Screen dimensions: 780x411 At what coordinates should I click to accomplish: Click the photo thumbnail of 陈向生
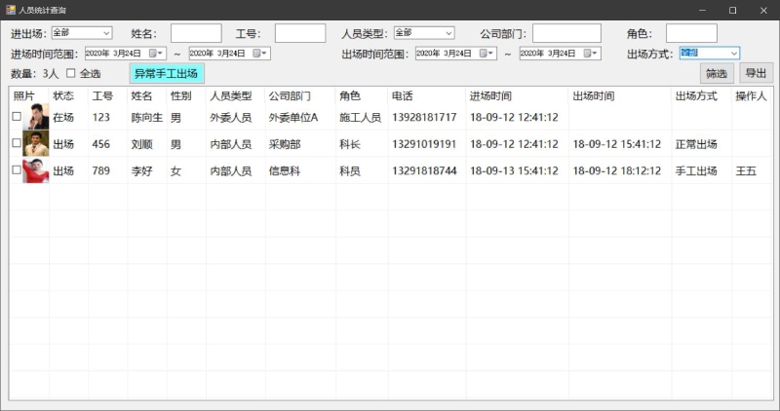click(x=36, y=118)
